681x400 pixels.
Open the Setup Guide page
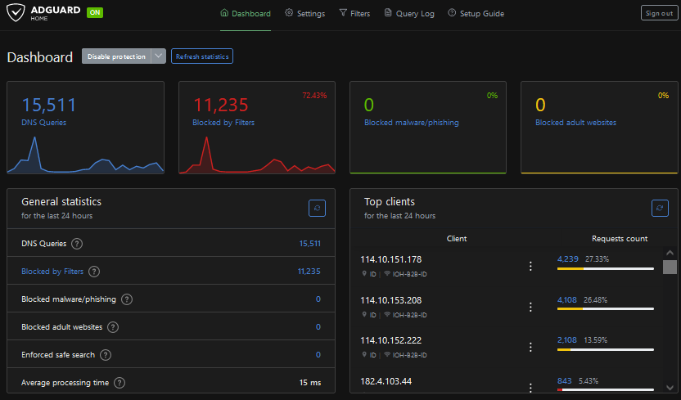(476, 13)
